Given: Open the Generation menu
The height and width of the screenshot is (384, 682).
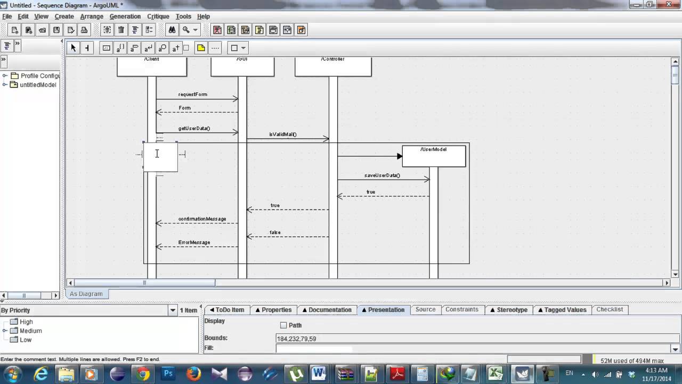Looking at the screenshot, I should (x=125, y=17).
